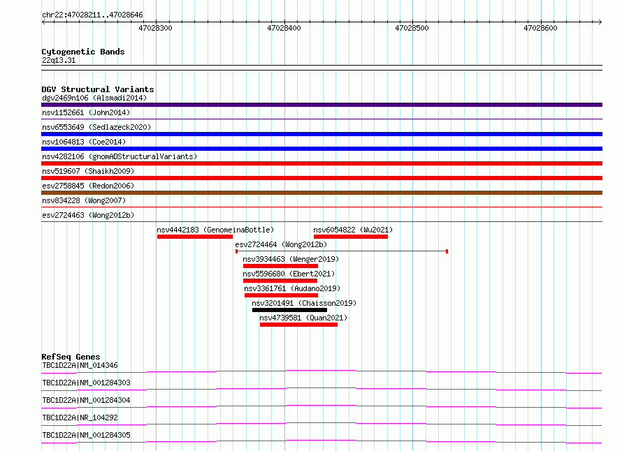Screen dimensions: 622x451
Task: Click the Cytogenetic Bands track title
Action: pyautogui.click(x=83, y=52)
